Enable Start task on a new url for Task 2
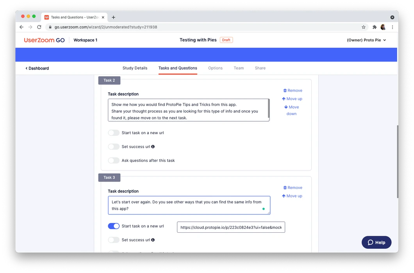 114,133
